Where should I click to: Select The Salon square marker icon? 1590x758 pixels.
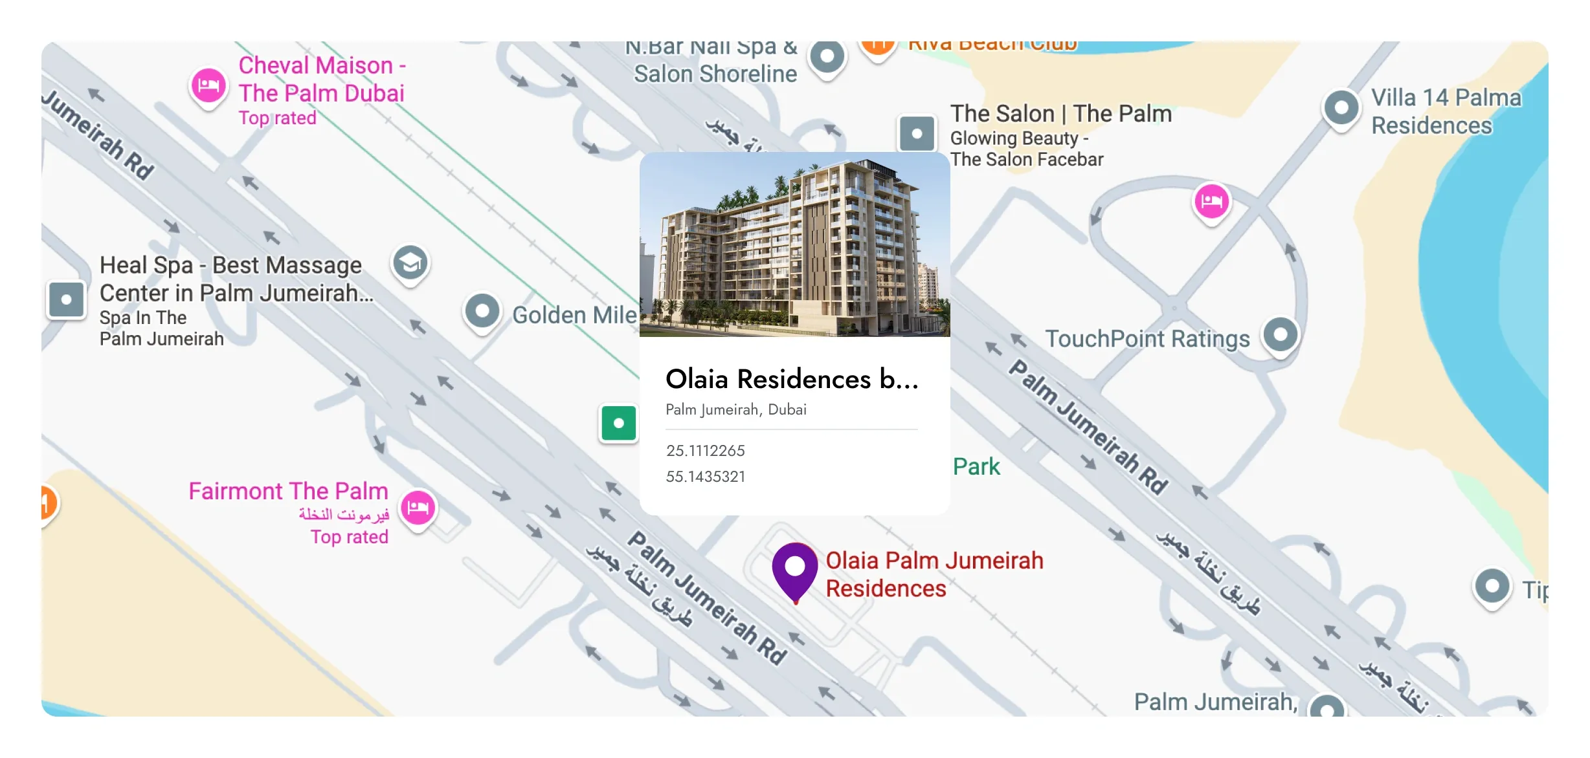pos(917,134)
